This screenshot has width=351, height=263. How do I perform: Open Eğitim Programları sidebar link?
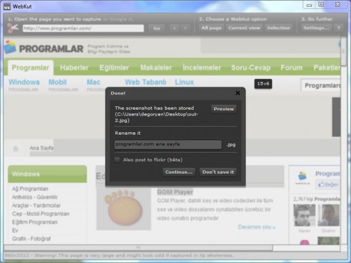[x=35, y=222]
